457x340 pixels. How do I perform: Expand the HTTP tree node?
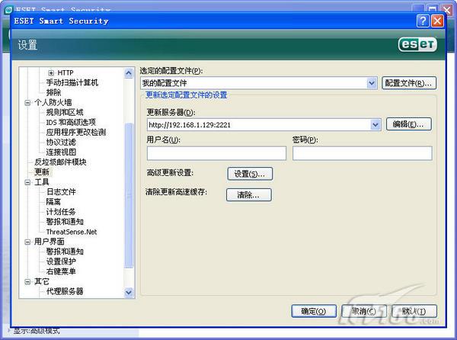51,72
